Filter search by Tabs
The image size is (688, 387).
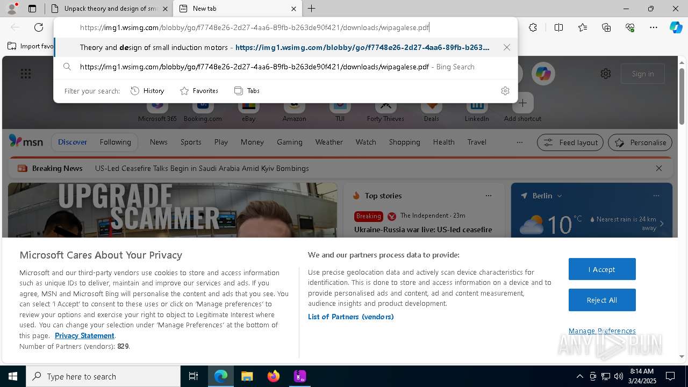click(x=247, y=91)
